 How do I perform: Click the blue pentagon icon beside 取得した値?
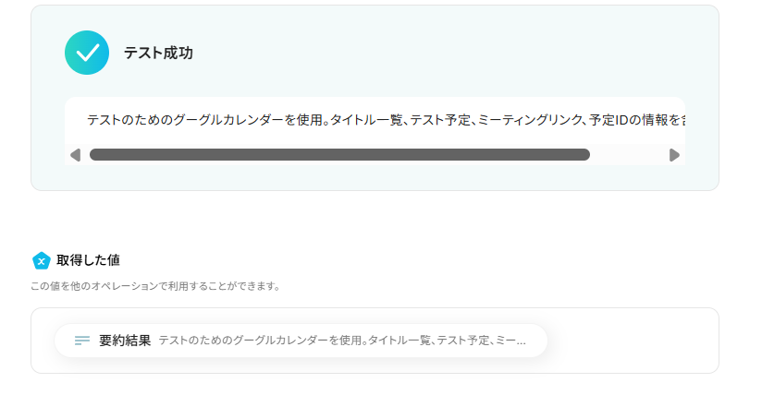tap(41, 260)
